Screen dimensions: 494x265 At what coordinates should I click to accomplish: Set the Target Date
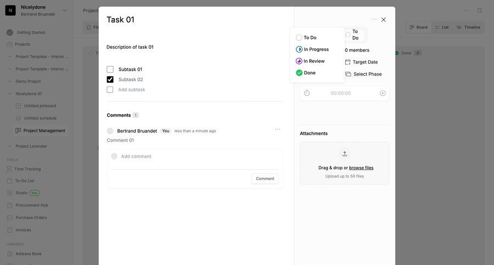(x=361, y=62)
